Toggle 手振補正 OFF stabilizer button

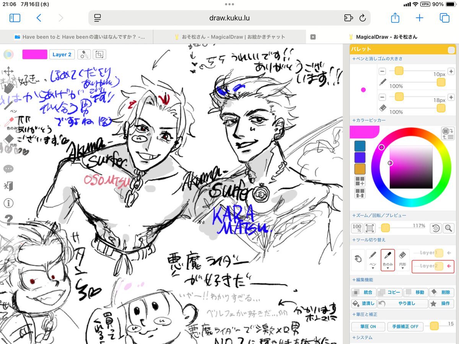point(405,327)
